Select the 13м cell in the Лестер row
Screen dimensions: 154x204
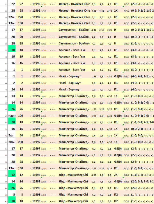(12, 23)
